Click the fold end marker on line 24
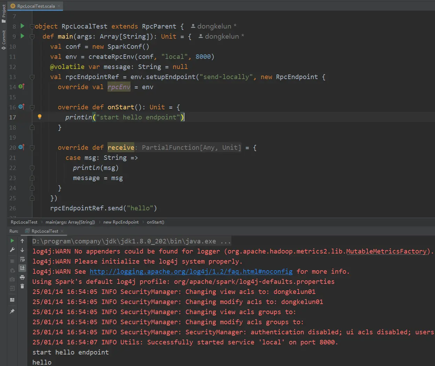 32,188
